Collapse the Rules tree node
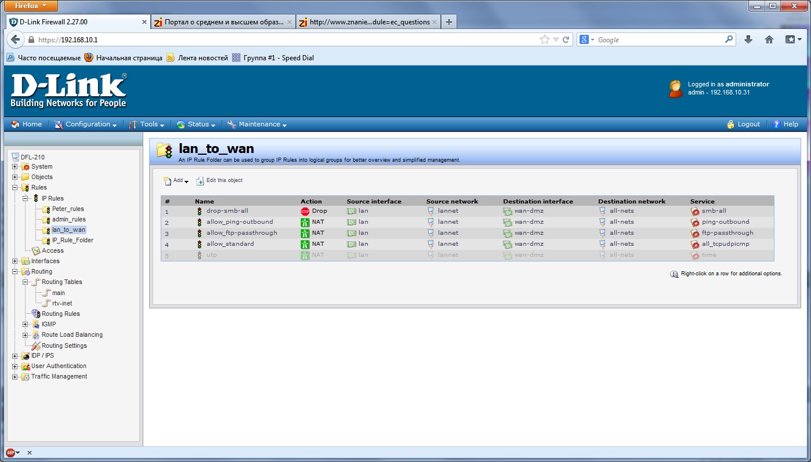811x462 pixels. click(x=15, y=188)
